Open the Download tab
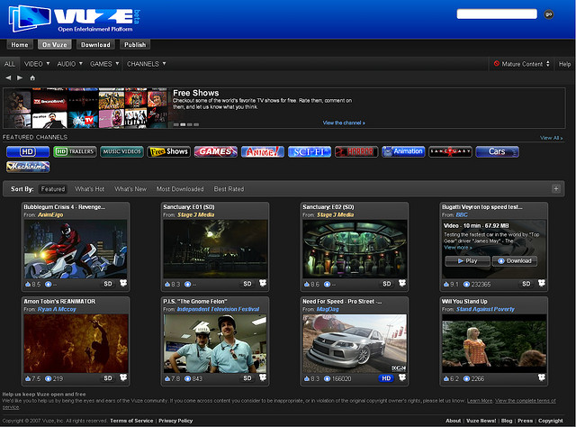 95,45
